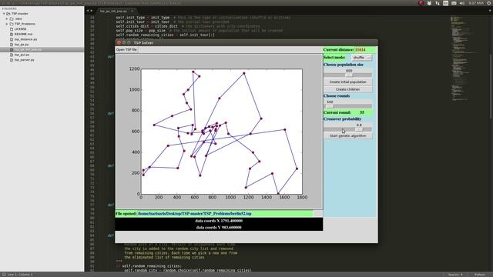Expand the TSP_Problems folder

(7, 24)
